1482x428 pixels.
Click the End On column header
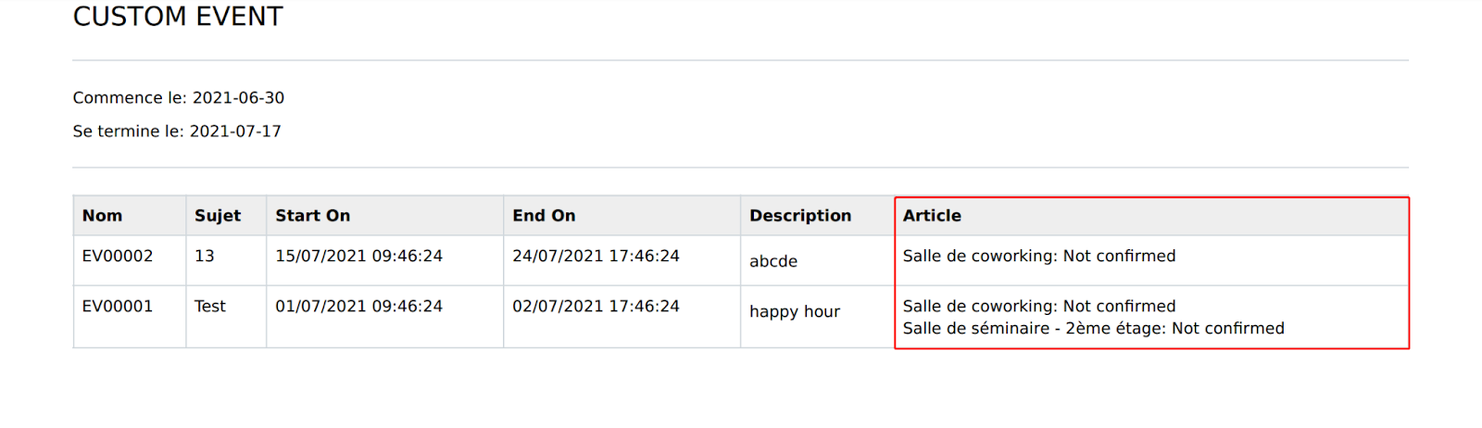[544, 215]
